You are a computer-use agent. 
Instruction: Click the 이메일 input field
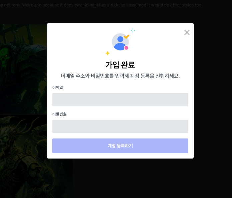(x=120, y=100)
